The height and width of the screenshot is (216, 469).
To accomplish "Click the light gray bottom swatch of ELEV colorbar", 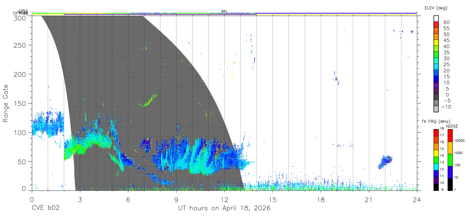I will pos(436,109).
